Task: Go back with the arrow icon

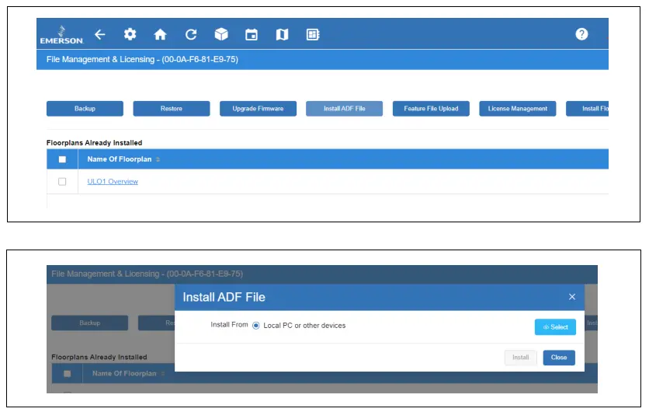Action: click(x=99, y=34)
